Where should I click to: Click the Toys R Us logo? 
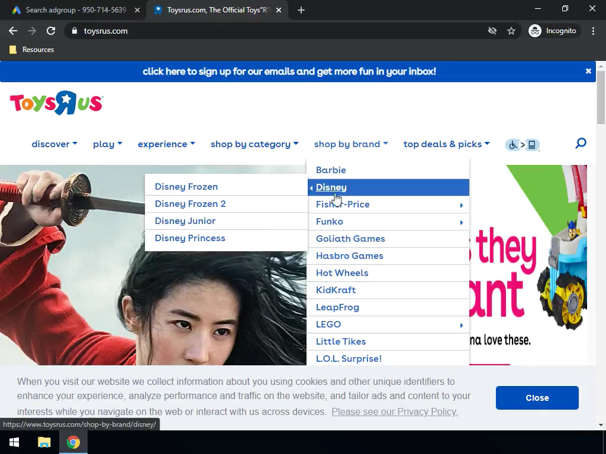pyautogui.click(x=56, y=103)
